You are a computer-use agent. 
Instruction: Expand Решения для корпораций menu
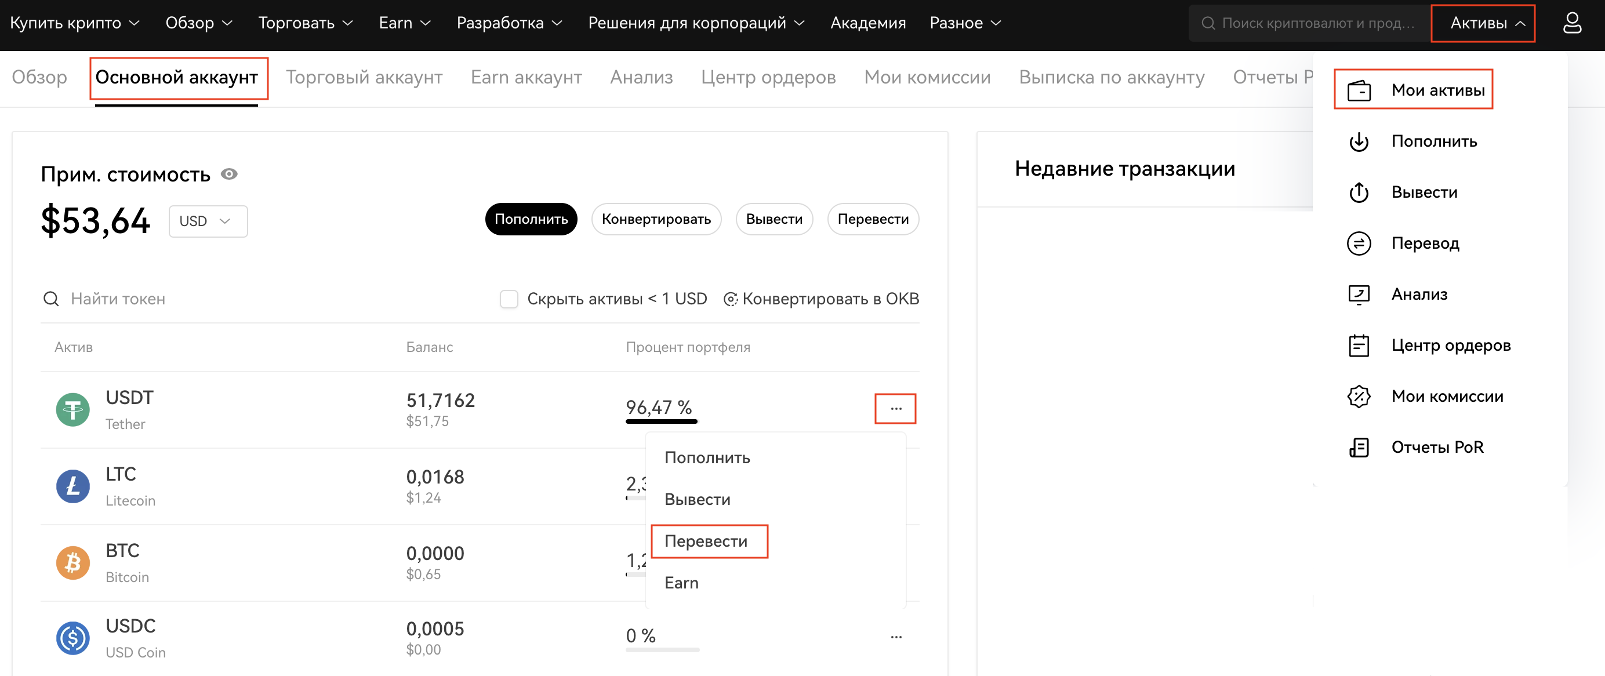click(x=696, y=23)
